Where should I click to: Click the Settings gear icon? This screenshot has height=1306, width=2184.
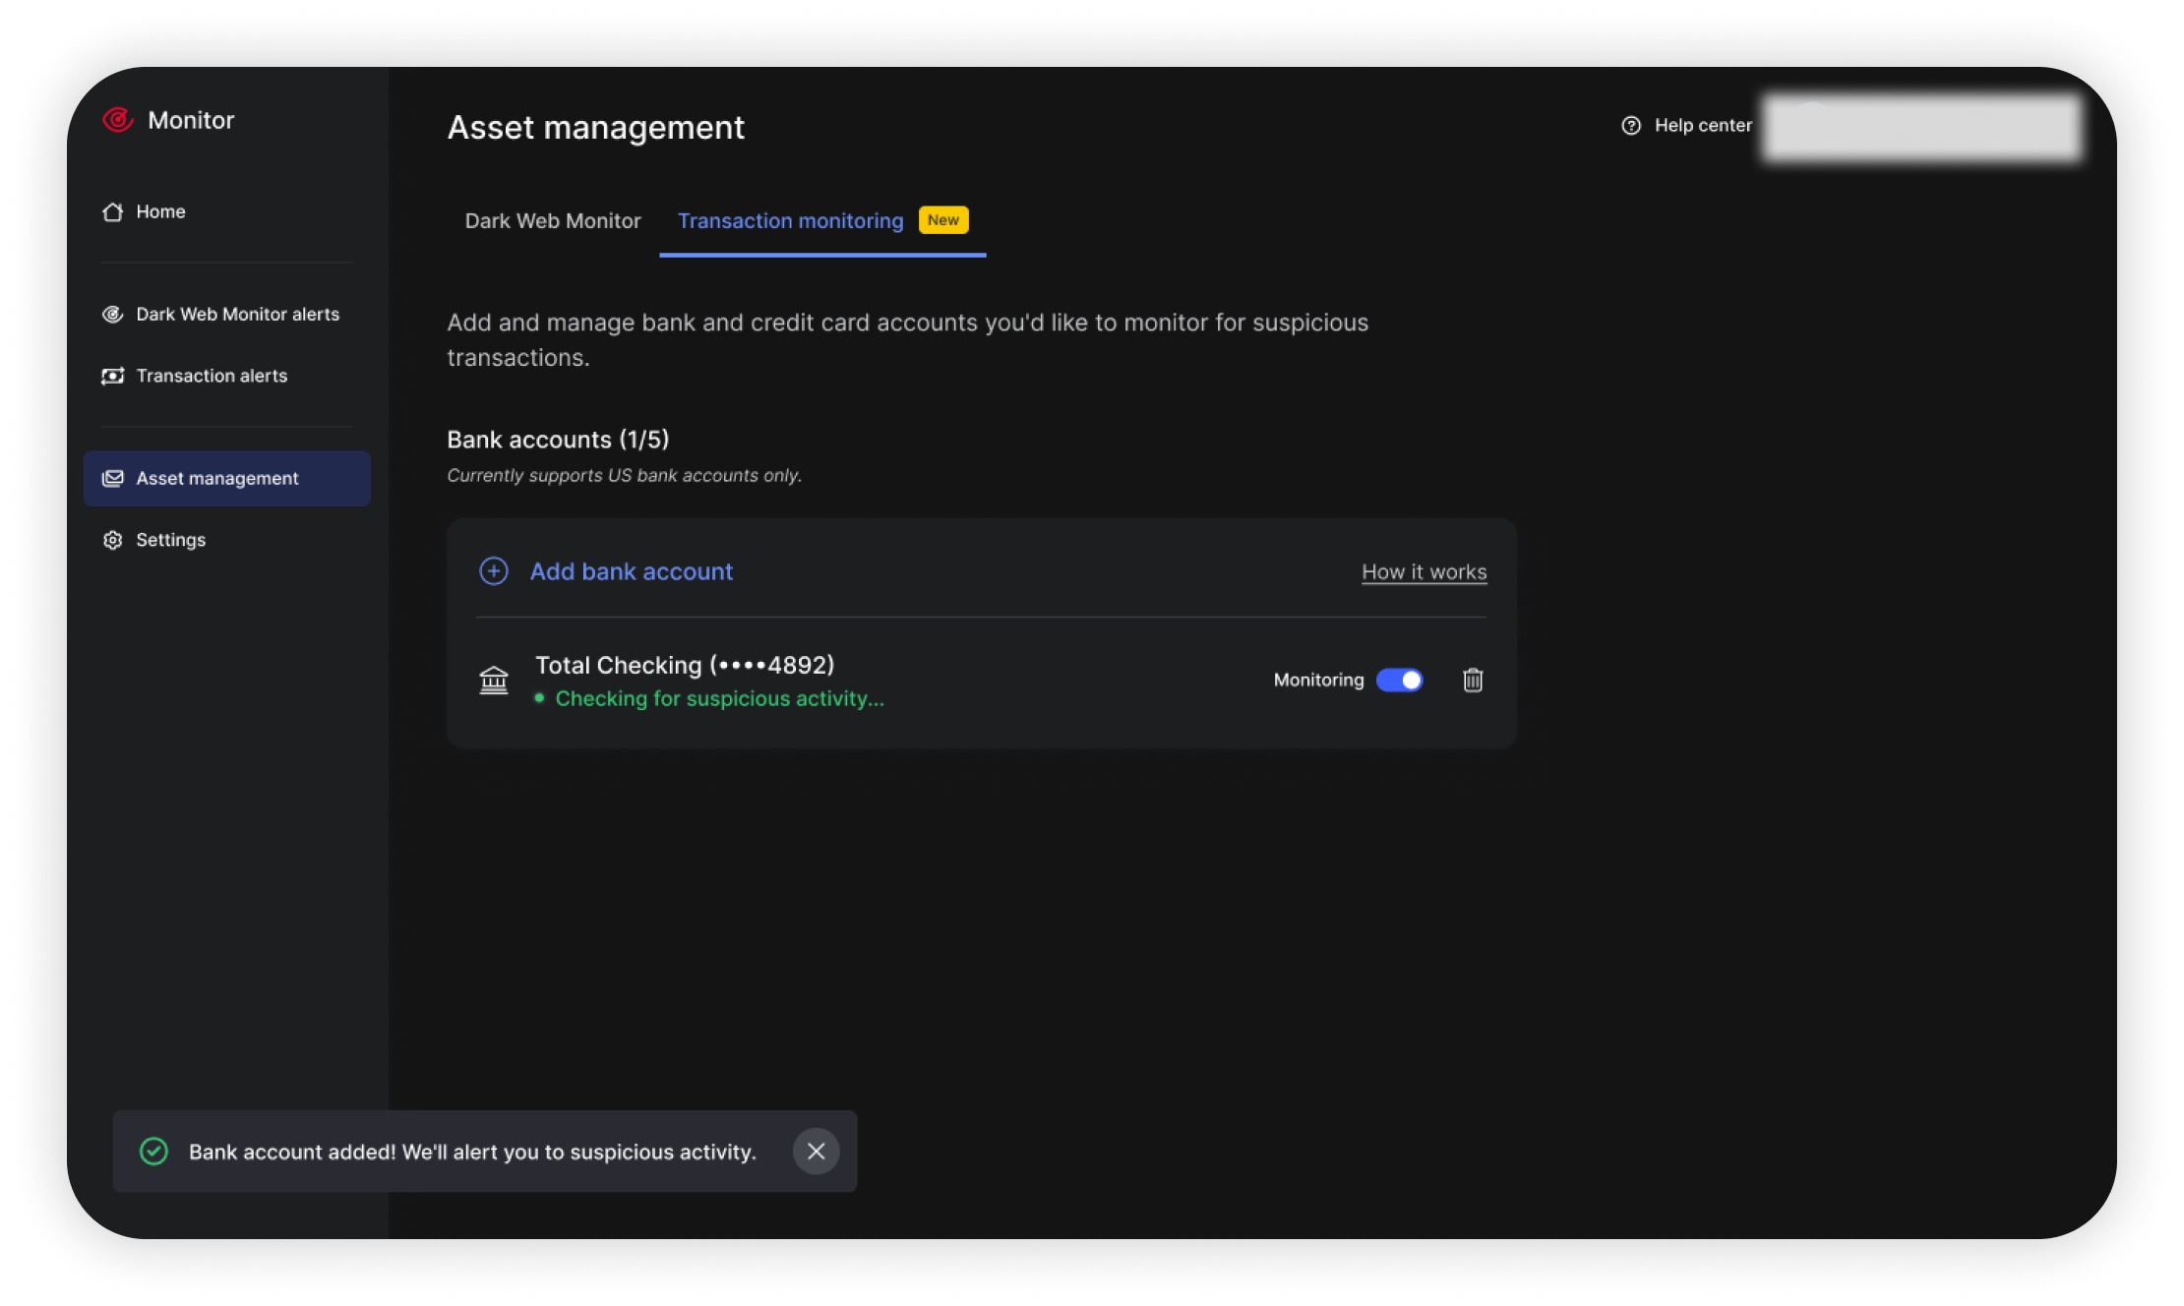(x=113, y=540)
